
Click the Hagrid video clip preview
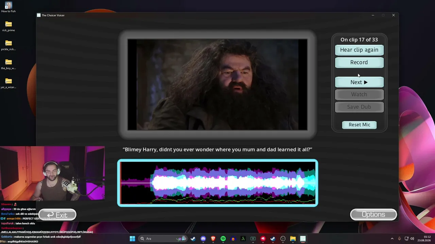[217, 85]
